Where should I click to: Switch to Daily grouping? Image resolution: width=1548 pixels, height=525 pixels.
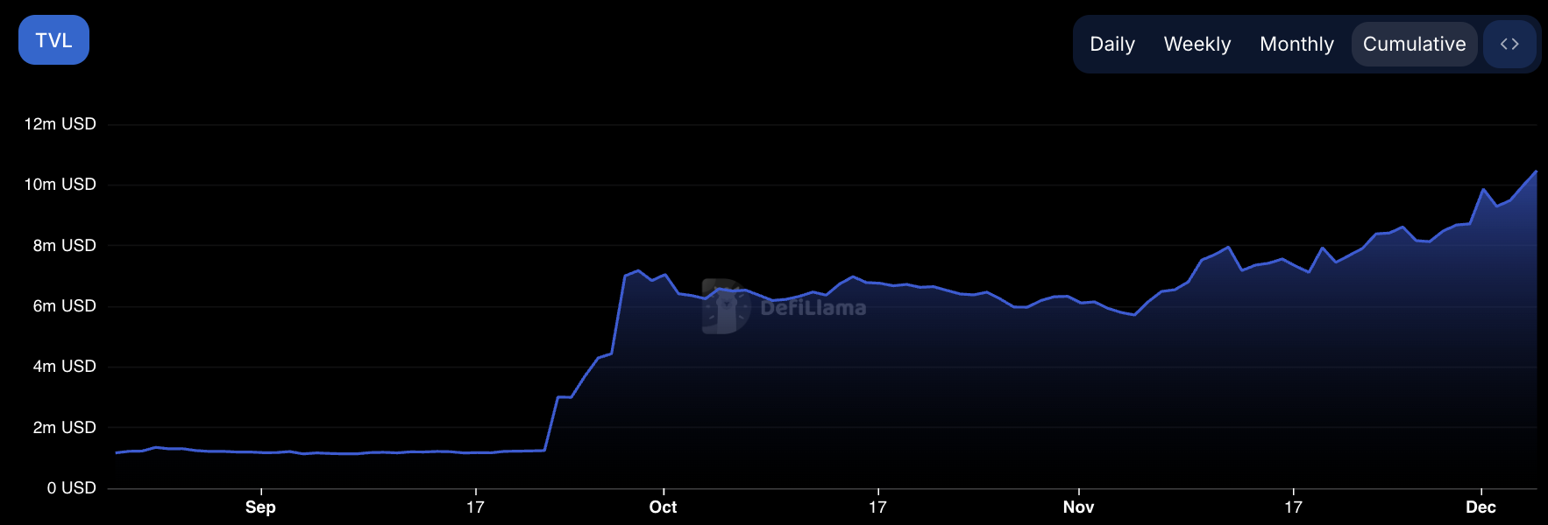pyautogui.click(x=1111, y=44)
